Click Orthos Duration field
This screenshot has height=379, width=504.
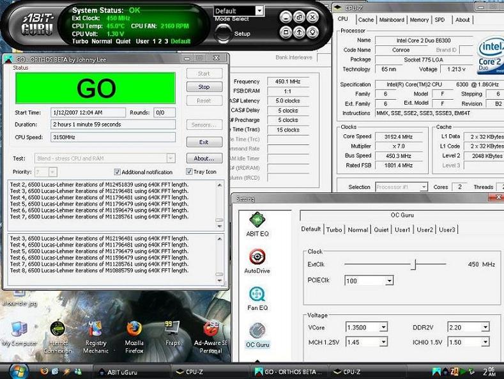coord(113,125)
